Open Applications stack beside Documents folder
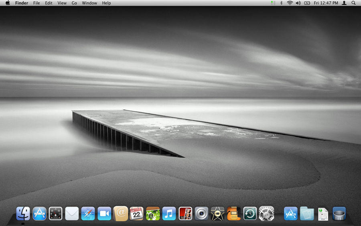 pyautogui.click(x=290, y=213)
